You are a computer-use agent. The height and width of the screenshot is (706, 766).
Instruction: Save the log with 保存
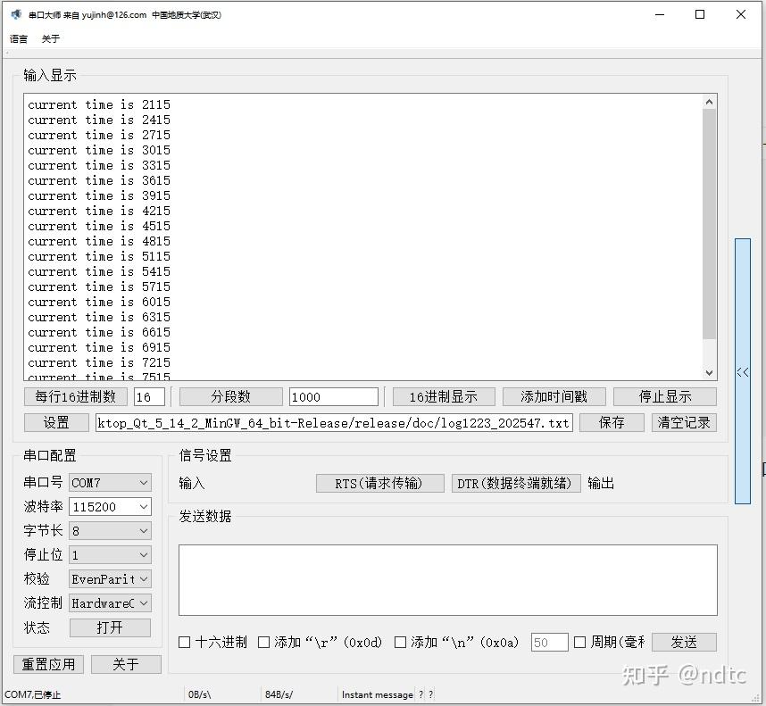611,422
